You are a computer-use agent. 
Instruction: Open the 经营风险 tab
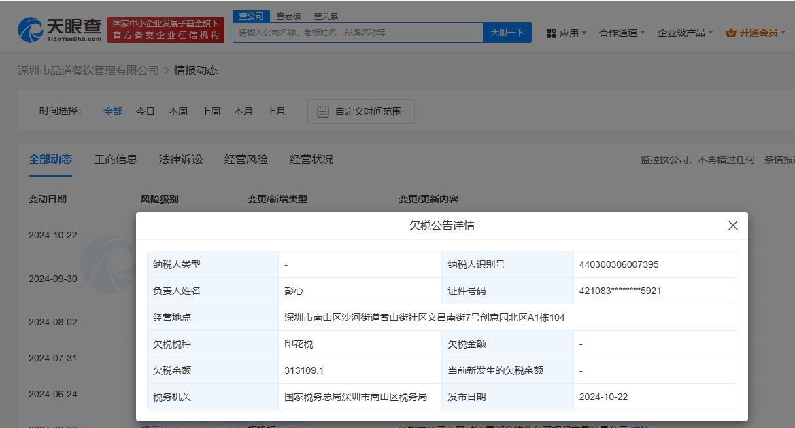pyautogui.click(x=246, y=159)
